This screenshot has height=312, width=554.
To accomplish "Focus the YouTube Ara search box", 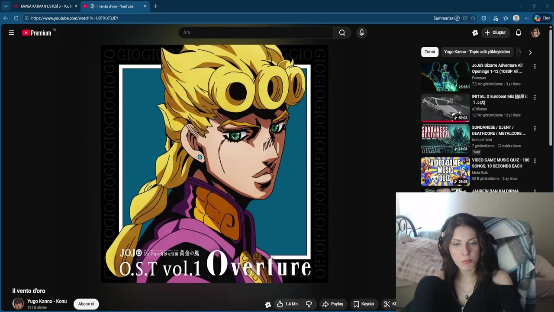I will coord(256,32).
